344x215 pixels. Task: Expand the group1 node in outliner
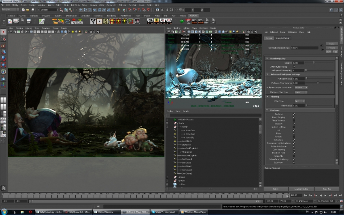point(167,177)
